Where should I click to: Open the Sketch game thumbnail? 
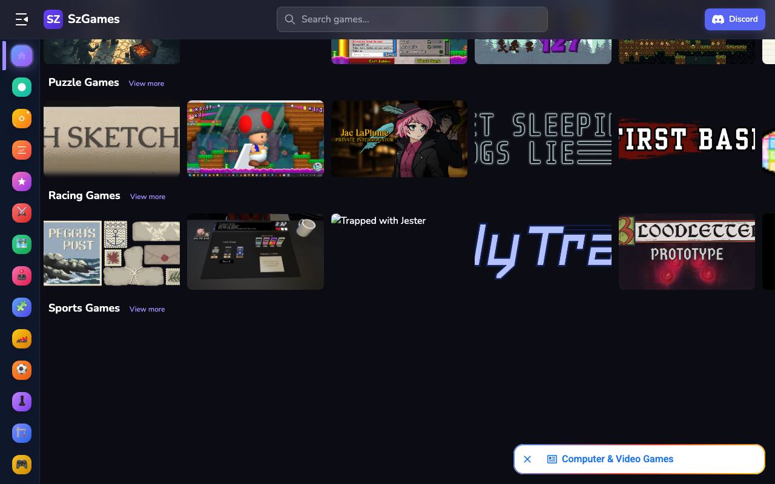tap(112, 139)
